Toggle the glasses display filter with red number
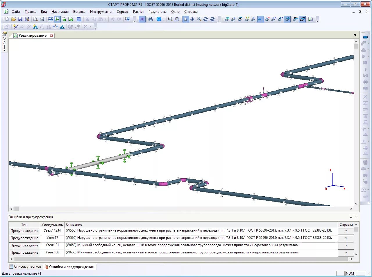 (x=267, y=19)
